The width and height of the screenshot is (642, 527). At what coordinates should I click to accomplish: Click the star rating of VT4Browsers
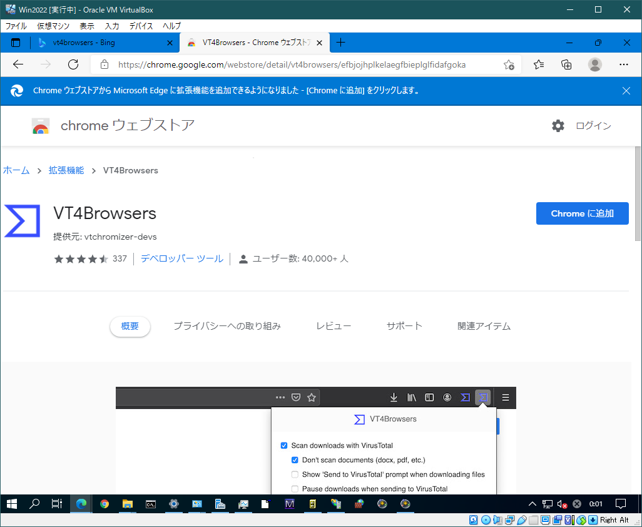click(x=81, y=258)
